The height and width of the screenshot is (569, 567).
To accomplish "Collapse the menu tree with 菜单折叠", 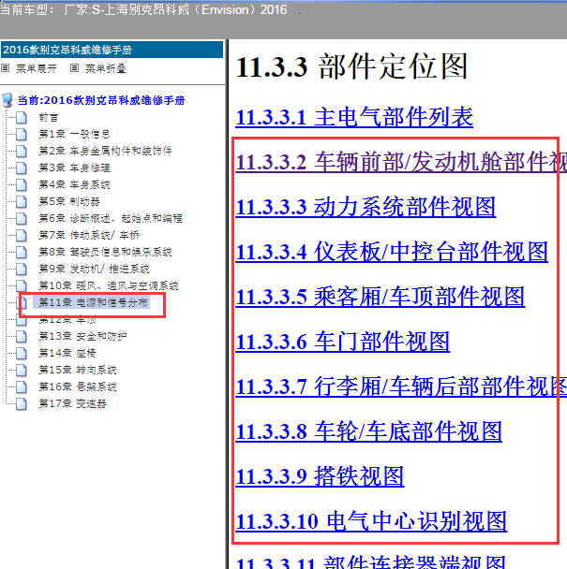I will (x=106, y=68).
